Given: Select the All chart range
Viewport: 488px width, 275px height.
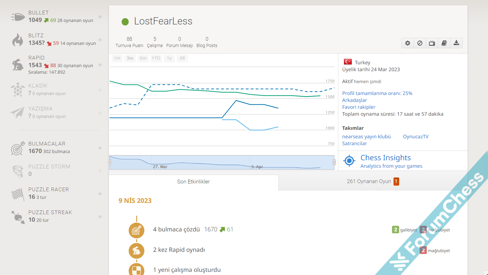Looking at the screenshot, I should pos(182,58).
